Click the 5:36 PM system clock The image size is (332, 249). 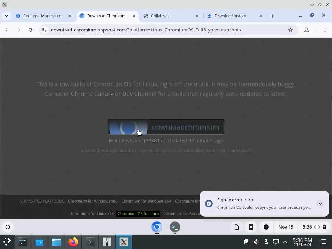(x=302, y=242)
